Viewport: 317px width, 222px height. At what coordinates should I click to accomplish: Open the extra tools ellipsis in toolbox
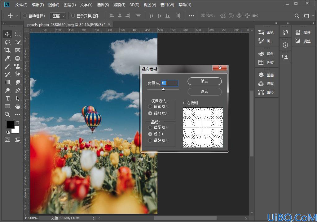[18, 114]
